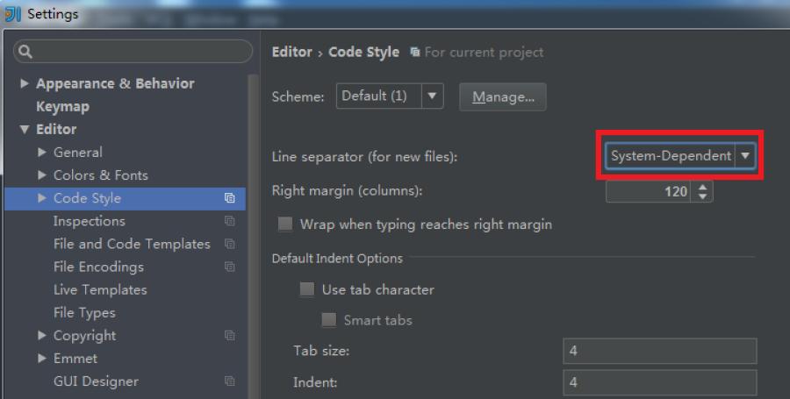Click project-level icon beside Inspections
The image size is (790, 399).
click(230, 221)
